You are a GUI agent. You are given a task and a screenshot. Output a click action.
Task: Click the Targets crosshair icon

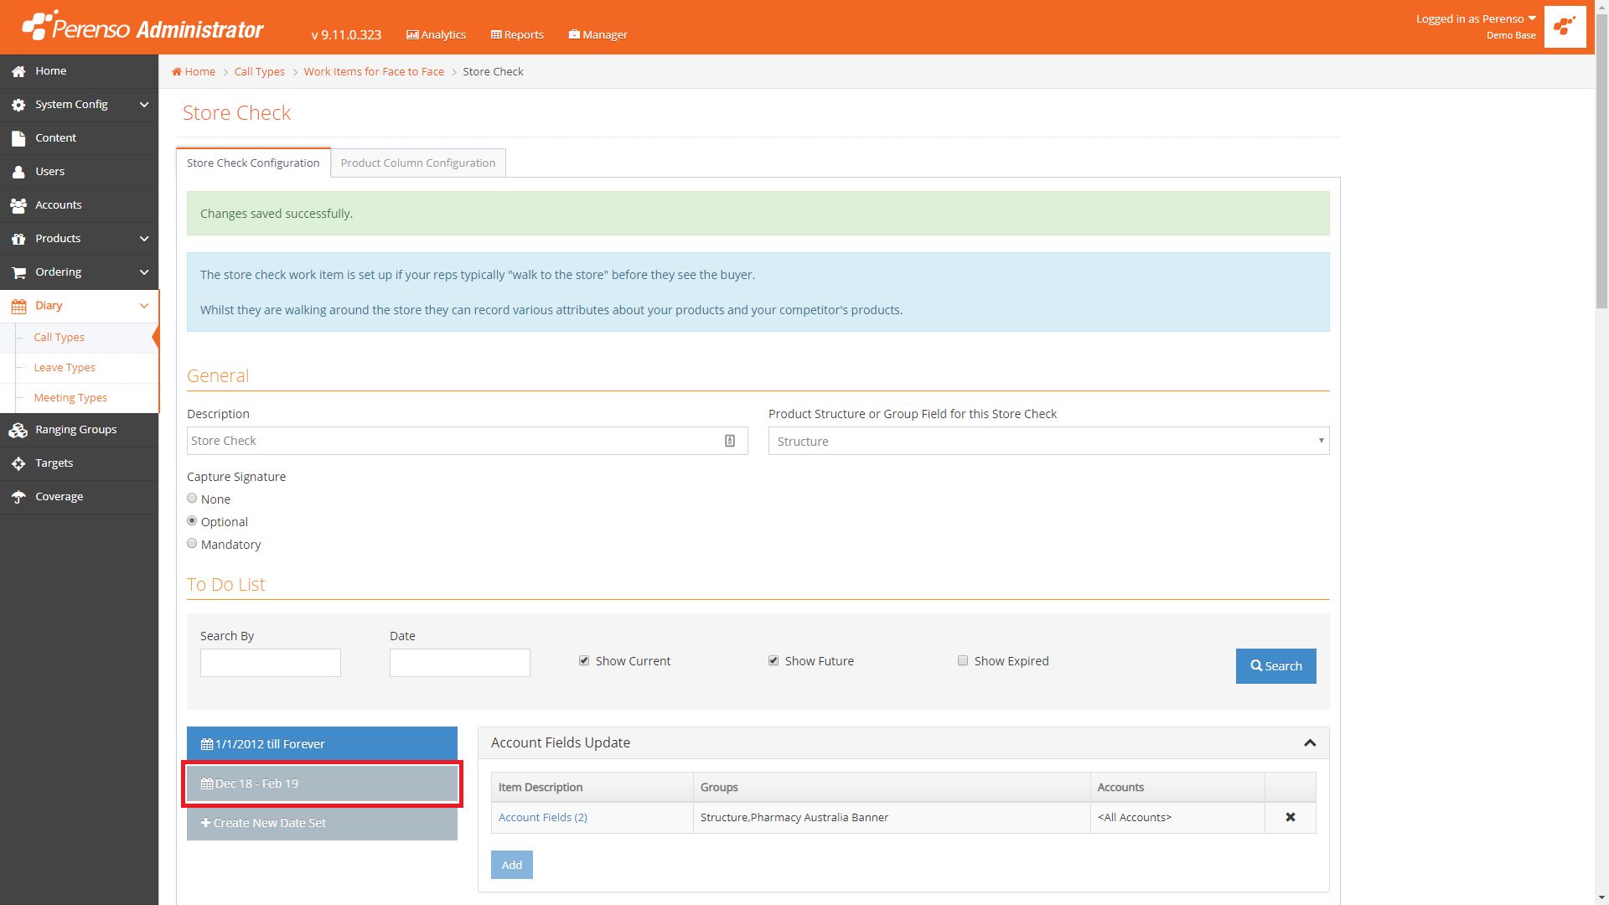coord(18,463)
